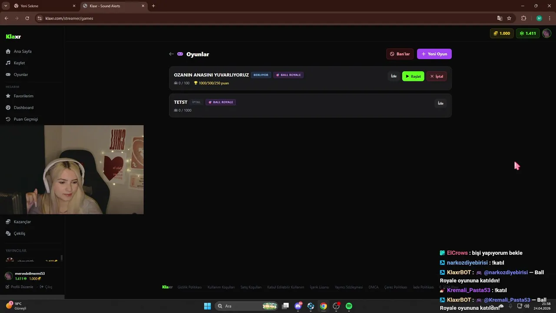556x313 pixels.
Task: Open the browser extensions puzzle icon
Action: (x=523, y=18)
